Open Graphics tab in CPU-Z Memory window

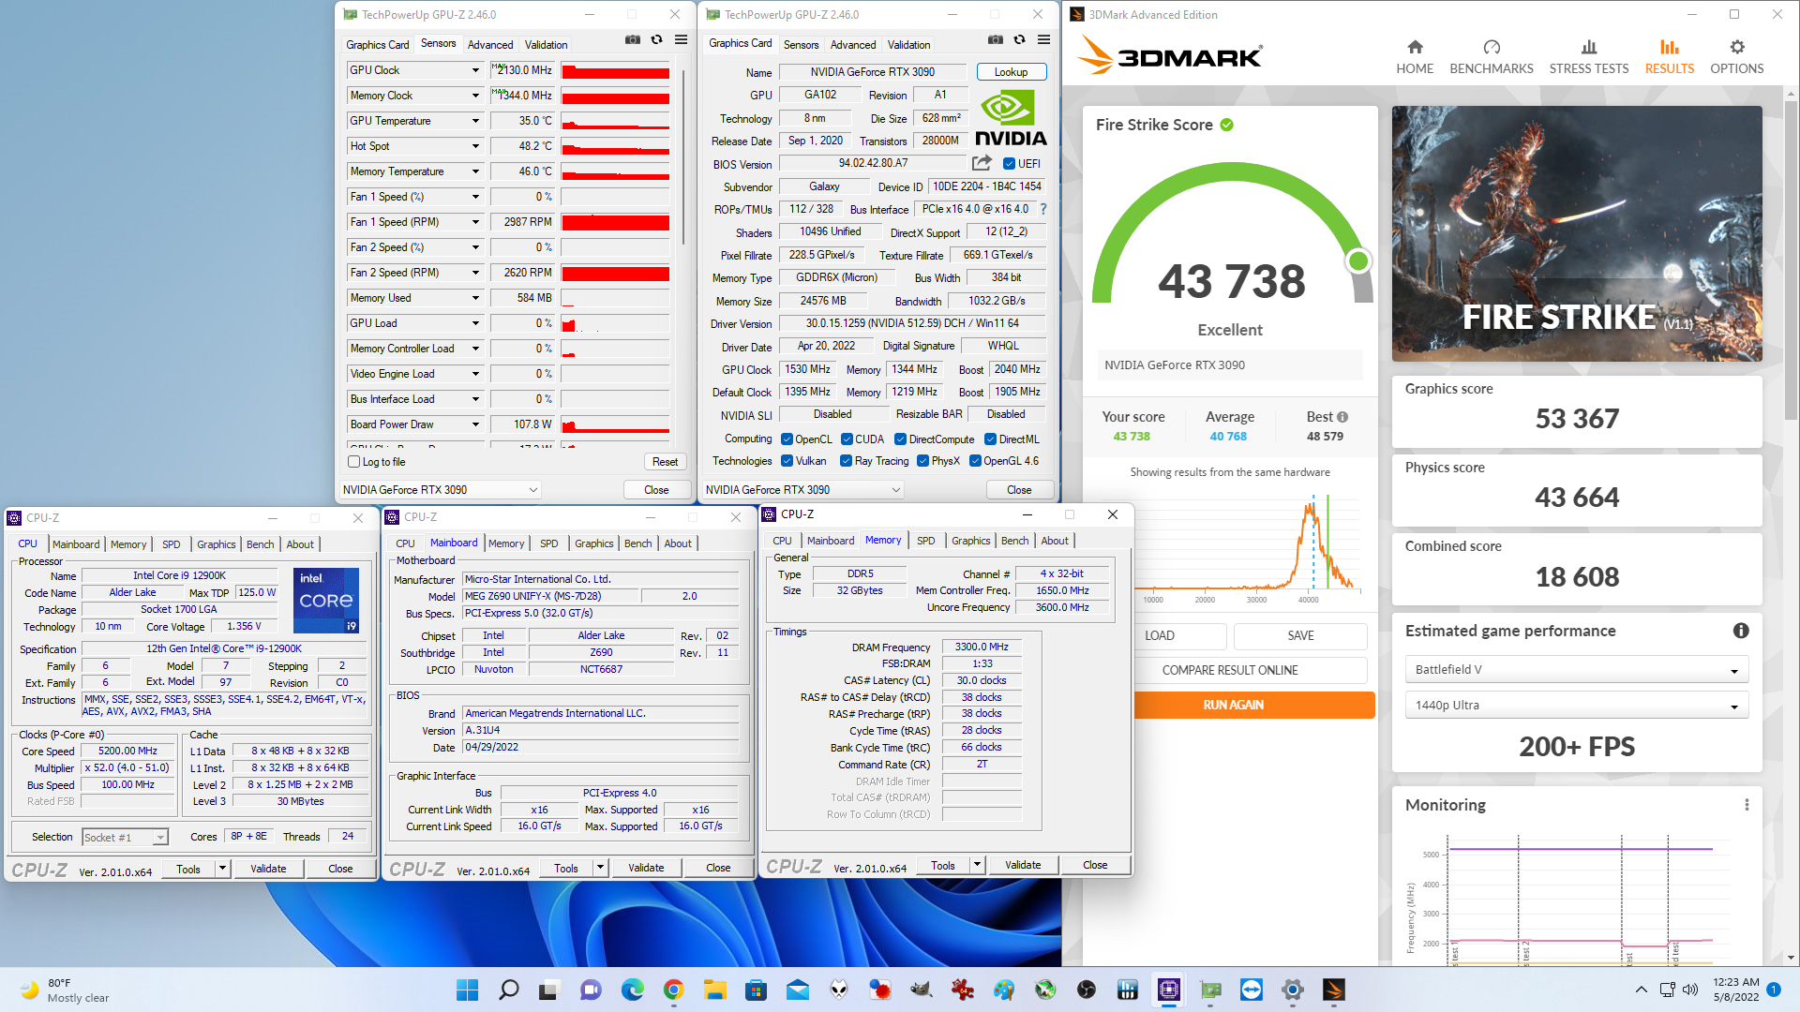(x=970, y=541)
